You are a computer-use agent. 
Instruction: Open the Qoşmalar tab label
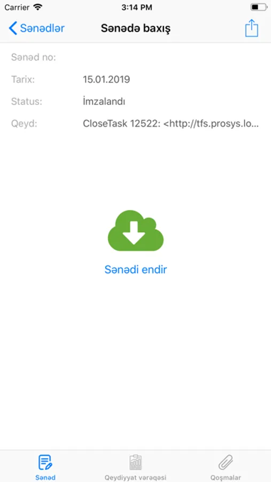226,478
